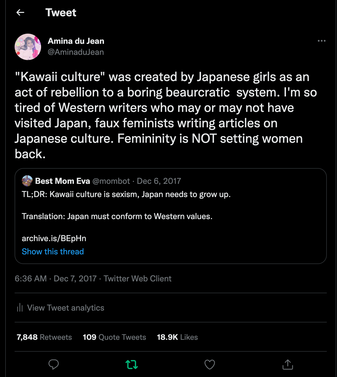The height and width of the screenshot is (377, 337).
Task: Retweet Amina du Jean's tweet
Action: (x=132, y=364)
